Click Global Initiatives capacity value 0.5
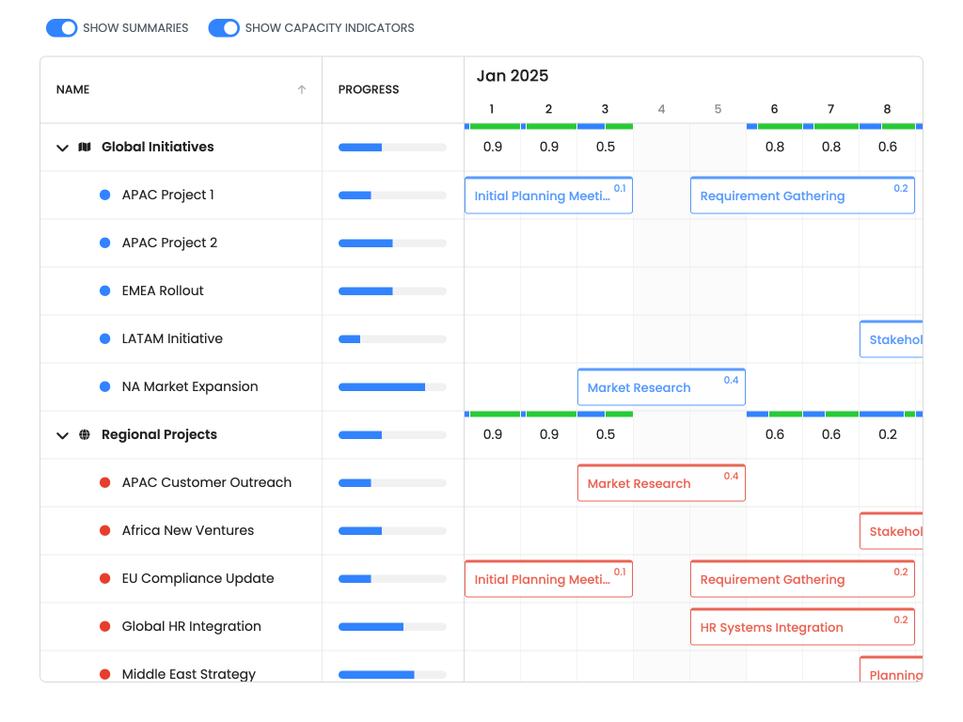This screenshot has height=722, width=963. coord(605,147)
